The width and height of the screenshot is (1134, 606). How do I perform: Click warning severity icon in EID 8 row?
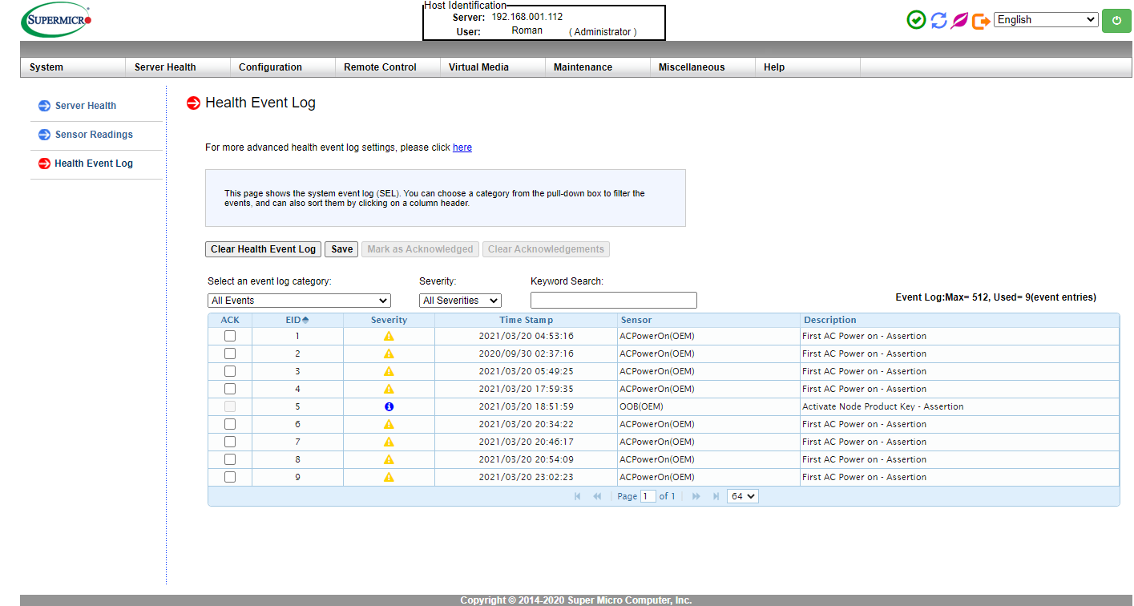tap(389, 459)
